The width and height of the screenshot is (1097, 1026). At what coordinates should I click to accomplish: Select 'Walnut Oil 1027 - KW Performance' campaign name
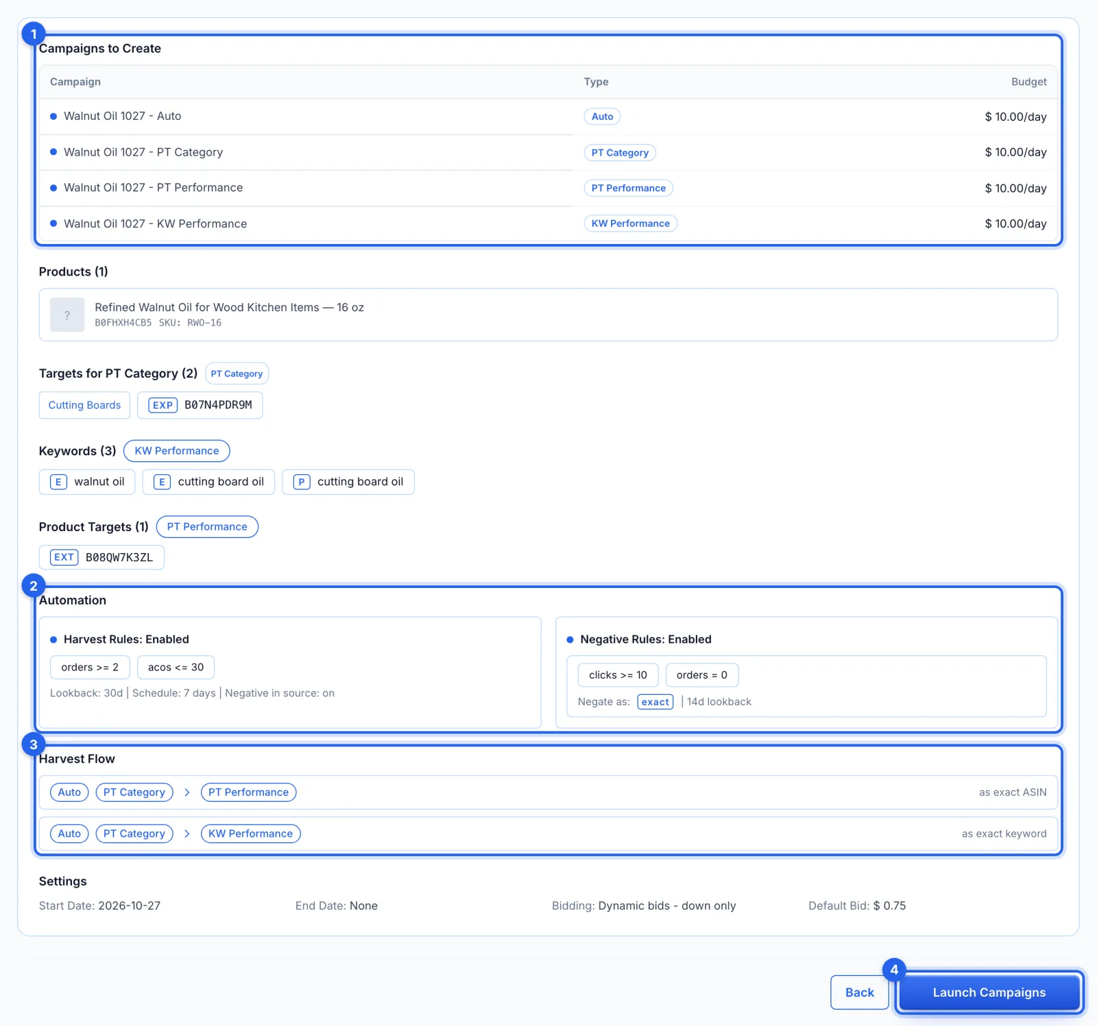[x=155, y=223]
